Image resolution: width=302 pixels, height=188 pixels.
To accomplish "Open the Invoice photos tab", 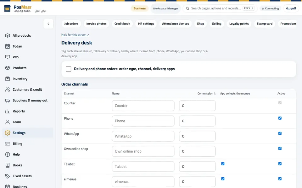I will tap(96, 24).
